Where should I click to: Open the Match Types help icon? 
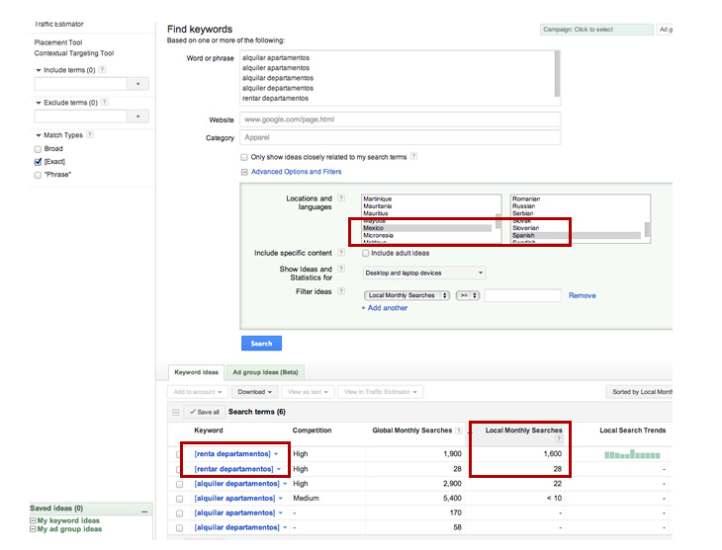pyautogui.click(x=90, y=134)
